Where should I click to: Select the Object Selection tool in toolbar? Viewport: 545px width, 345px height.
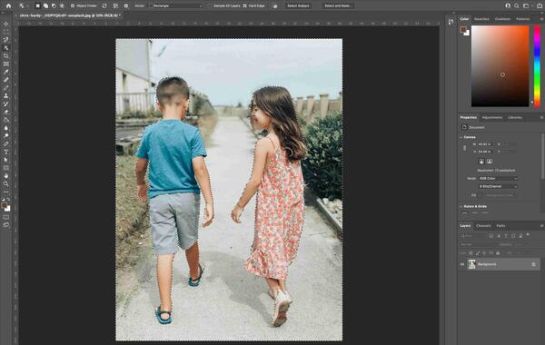tap(6, 48)
